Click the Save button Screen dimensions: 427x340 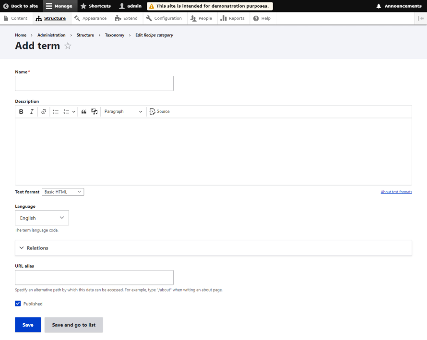click(x=28, y=325)
